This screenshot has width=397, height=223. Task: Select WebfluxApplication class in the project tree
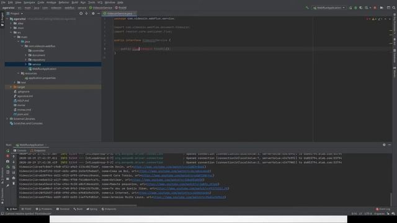click(x=43, y=69)
